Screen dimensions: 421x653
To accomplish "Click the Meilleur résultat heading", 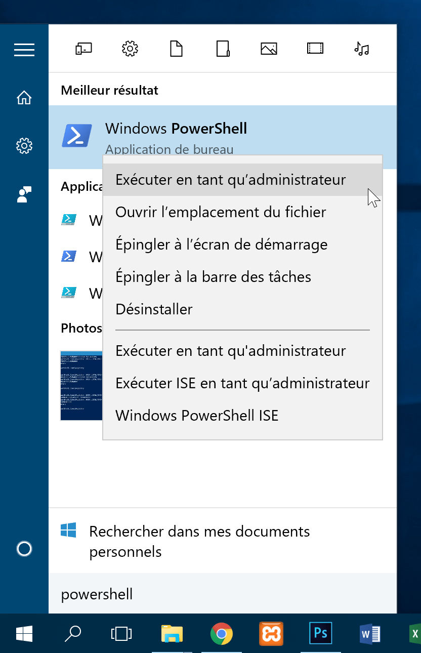I will click(110, 91).
